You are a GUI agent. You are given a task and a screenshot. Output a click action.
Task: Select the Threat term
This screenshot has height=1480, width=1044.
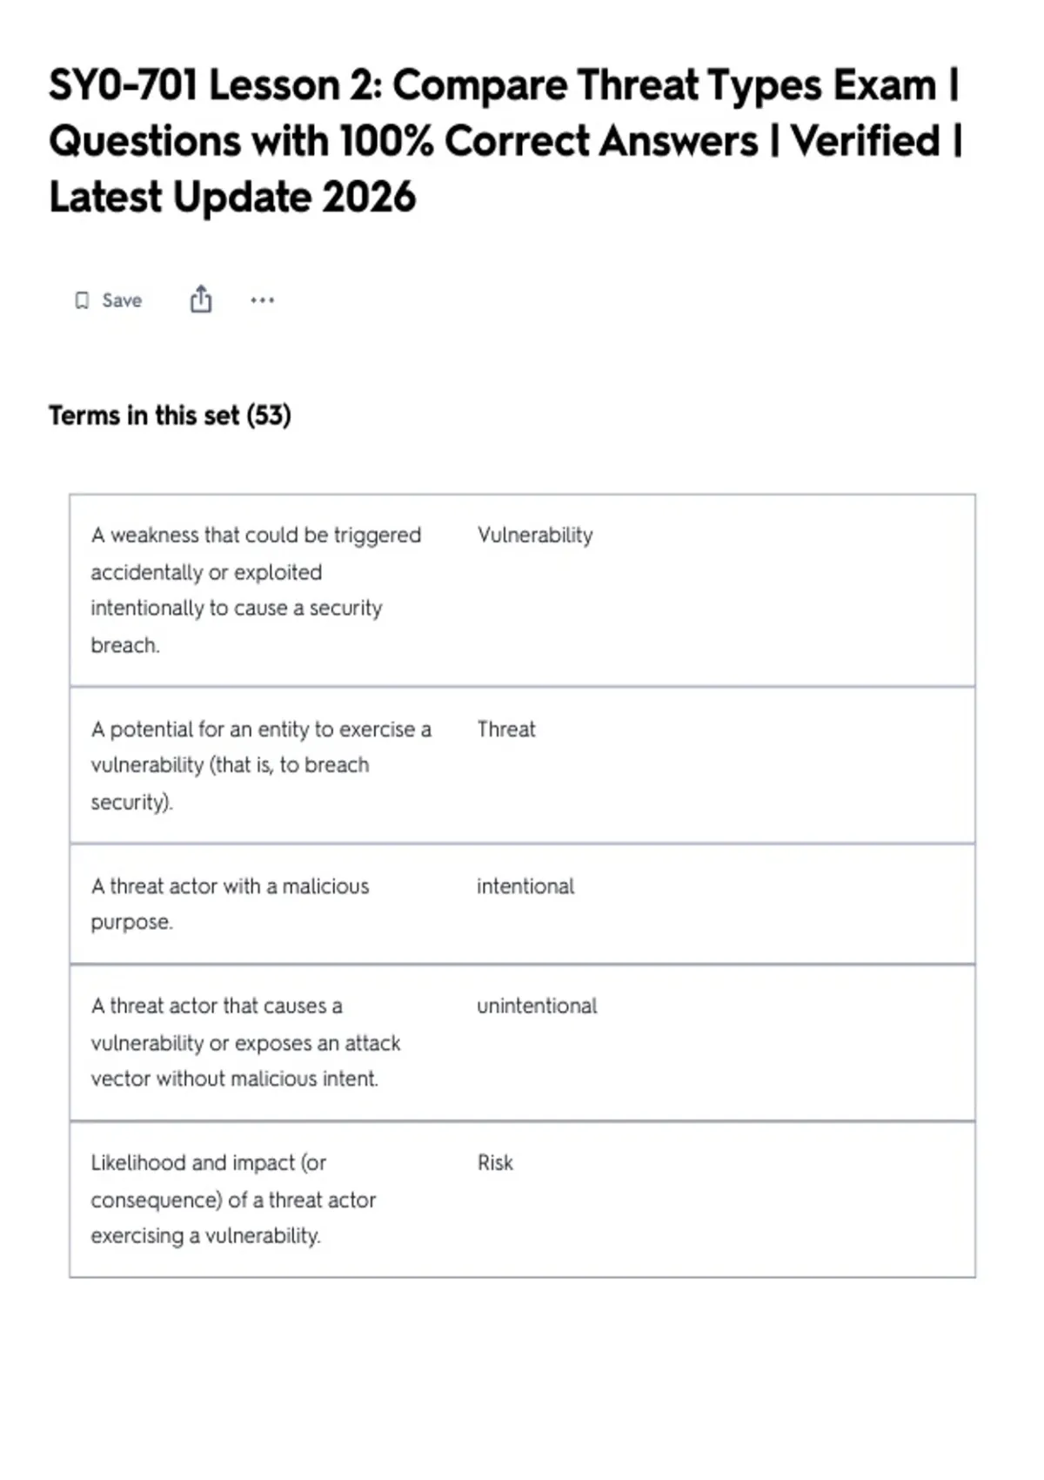(x=506, y=729)
